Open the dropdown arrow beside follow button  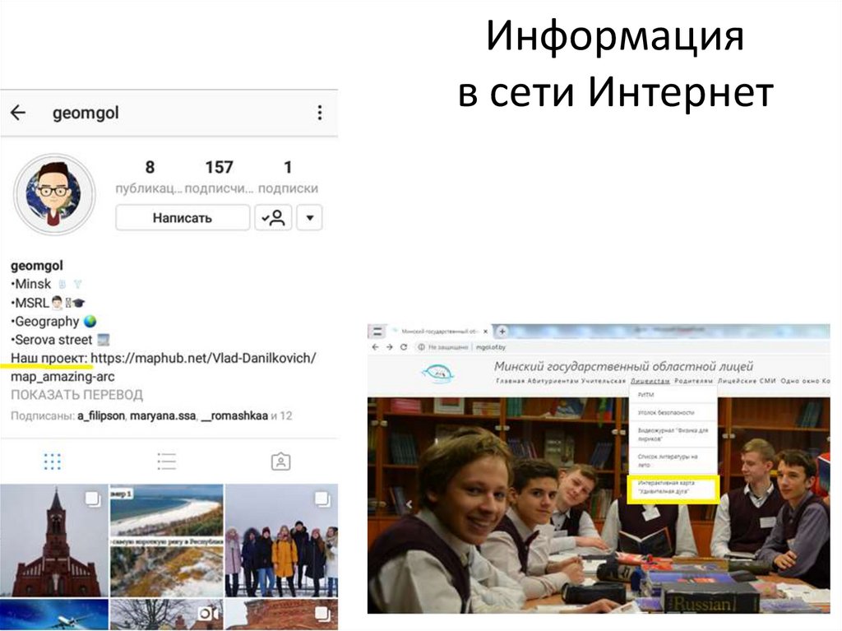(x=310, y=217)
